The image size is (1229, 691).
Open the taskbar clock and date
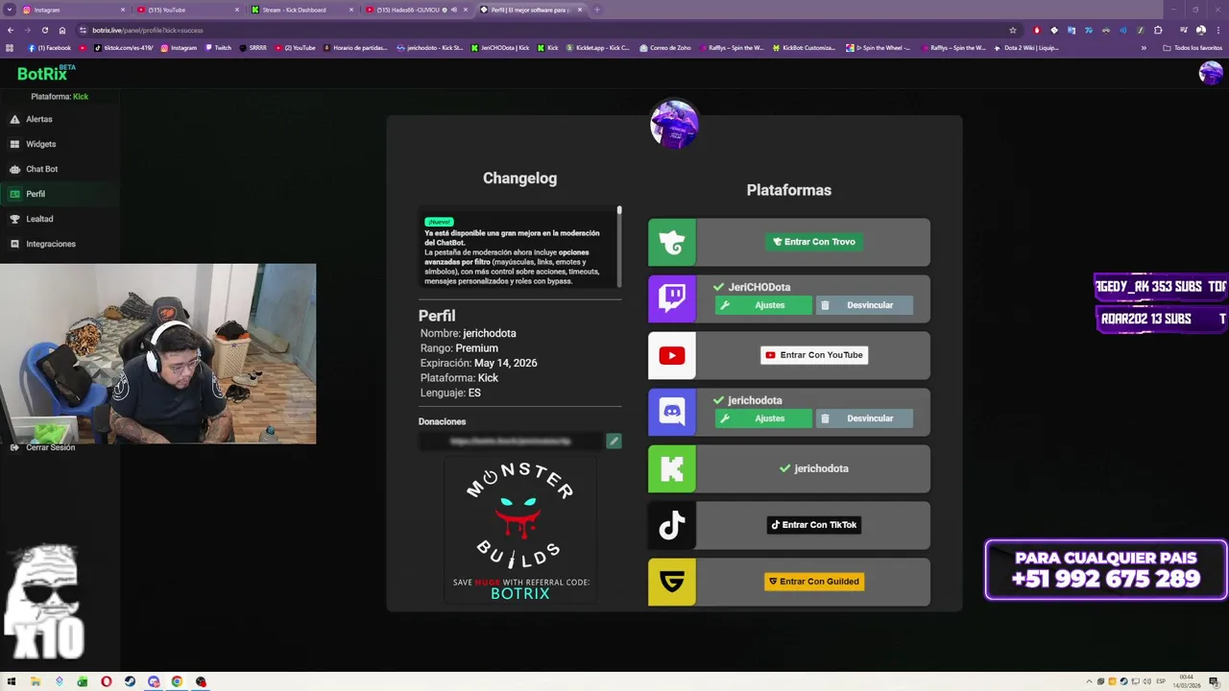click(1187, 681)
